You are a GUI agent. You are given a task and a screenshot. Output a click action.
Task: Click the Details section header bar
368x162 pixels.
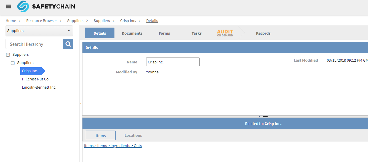[x=225, y=48]
